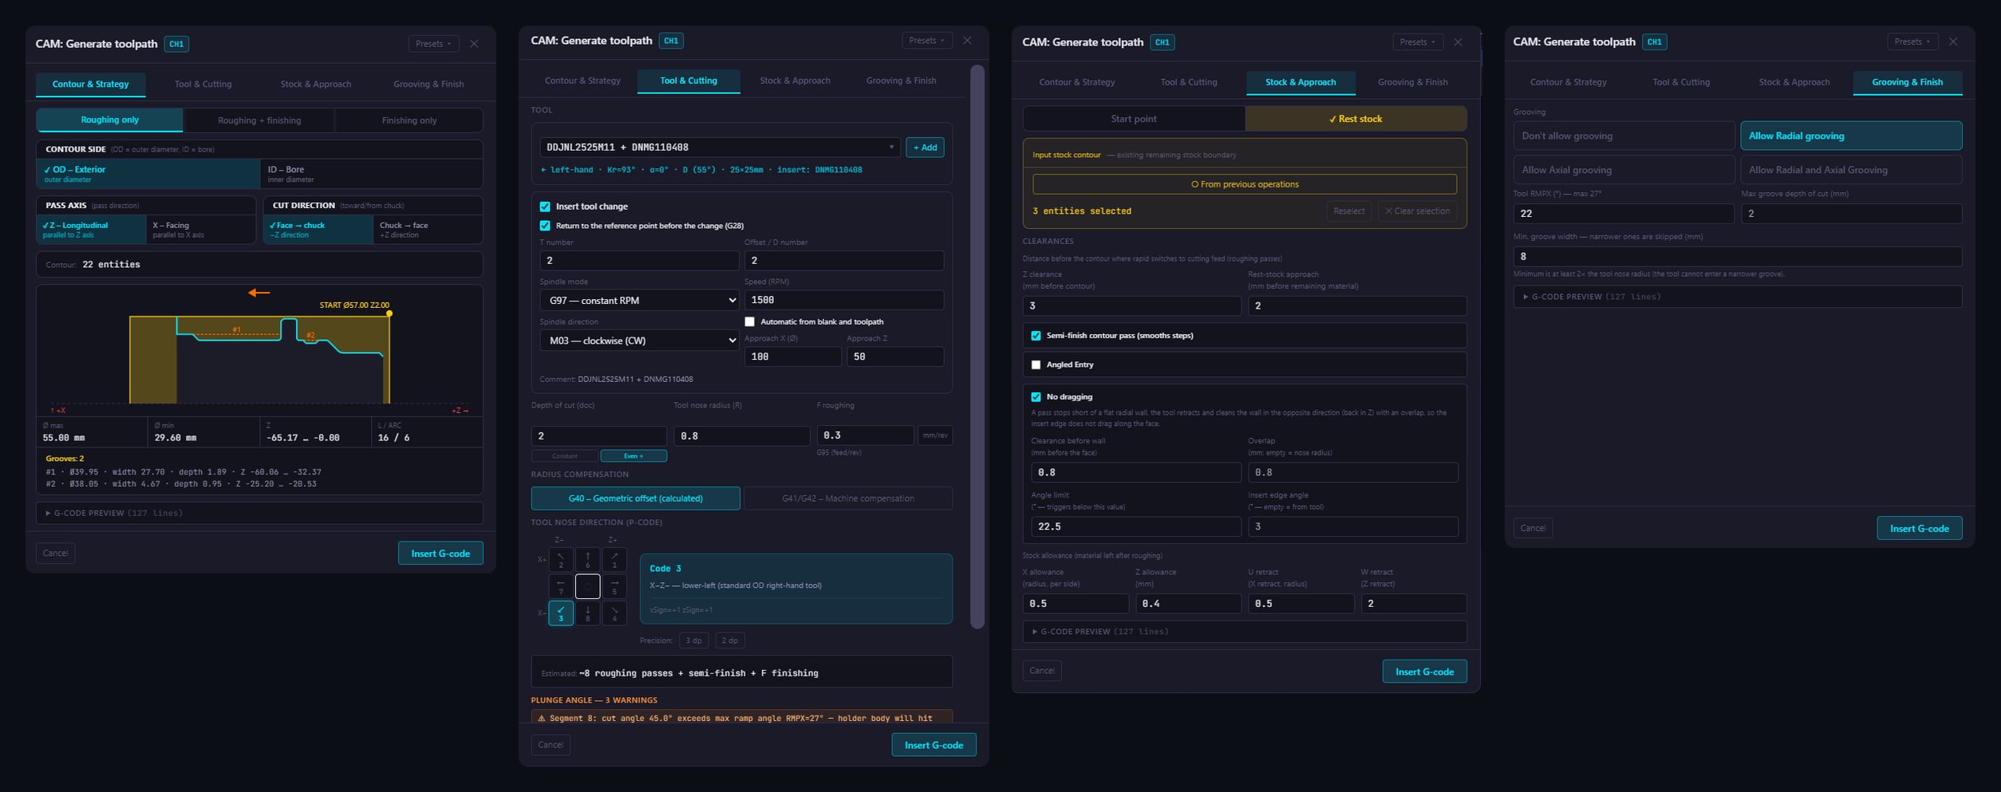Open the tool selection dropdown DDJNL2525M11

pyautogui.click(x=720, y=148)
